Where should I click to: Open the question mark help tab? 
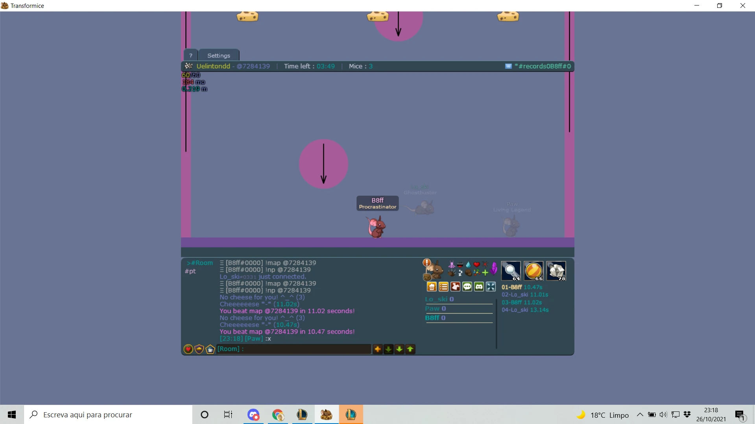tap(191, 55)
